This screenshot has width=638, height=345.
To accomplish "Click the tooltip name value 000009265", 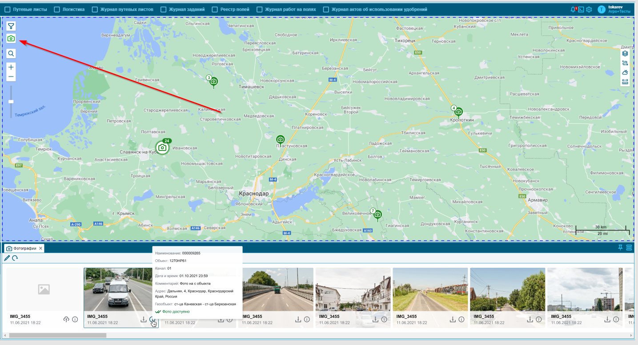I will click(x=191, y=253).
